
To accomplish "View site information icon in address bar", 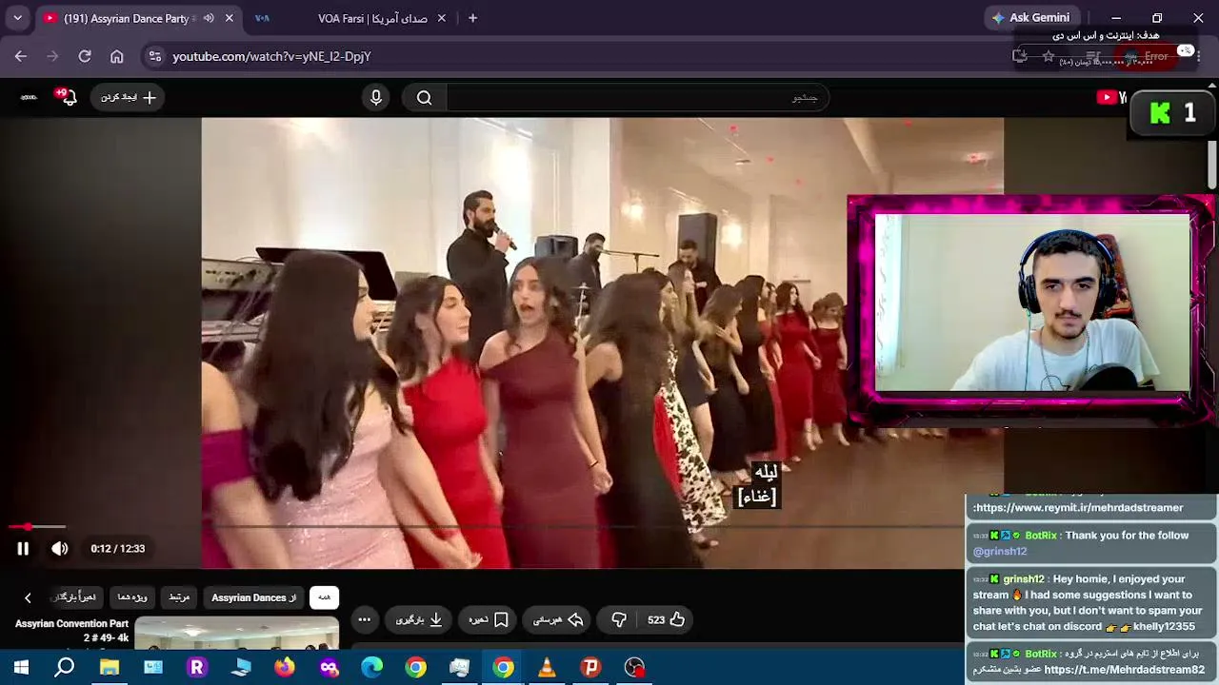I will click(156, 56).
